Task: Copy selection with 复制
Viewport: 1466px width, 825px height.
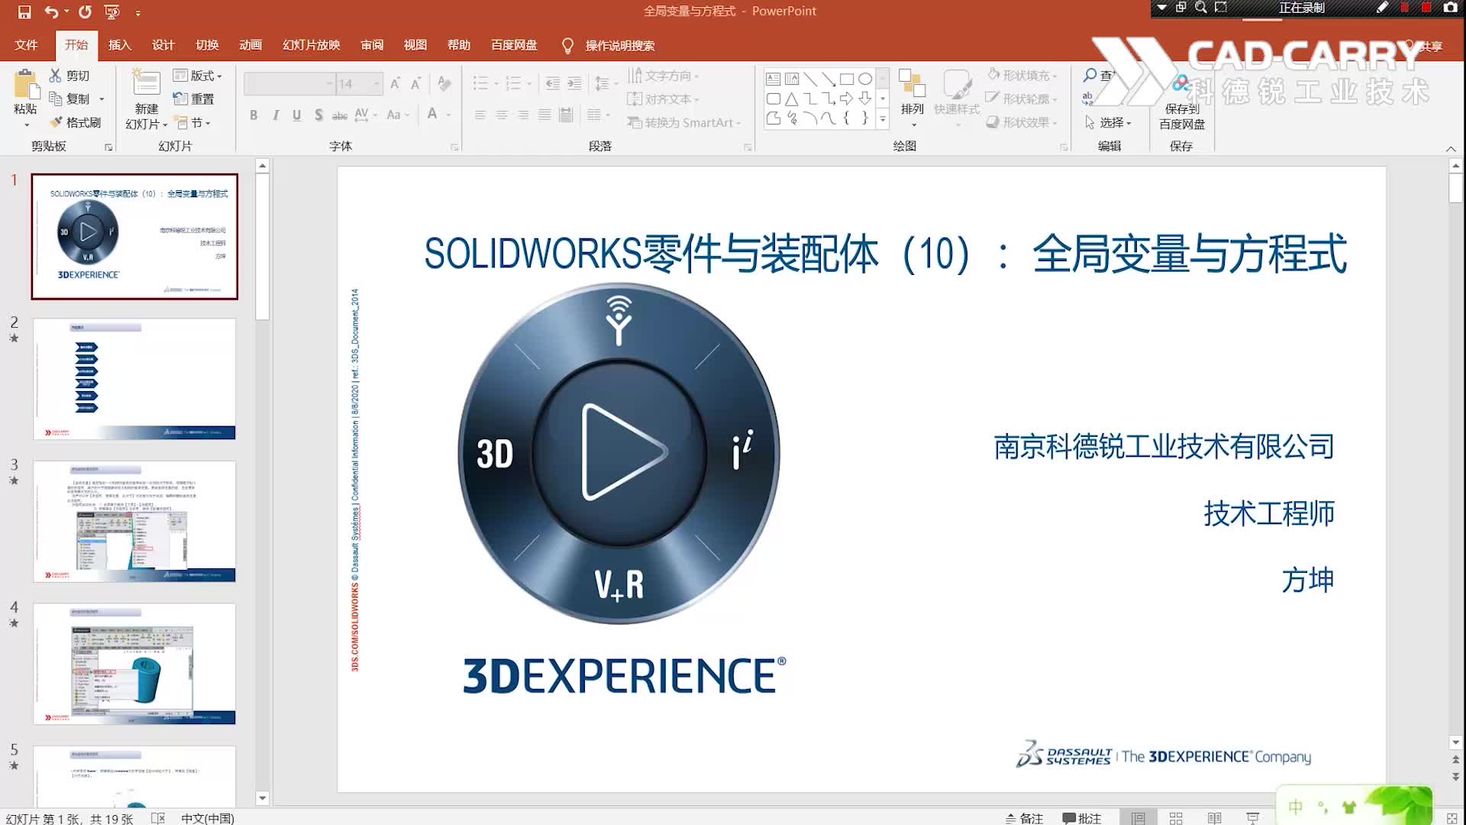Action: point(69,99)
